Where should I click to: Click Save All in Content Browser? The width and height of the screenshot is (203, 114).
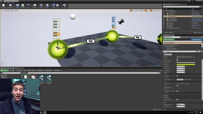point(20,70)
